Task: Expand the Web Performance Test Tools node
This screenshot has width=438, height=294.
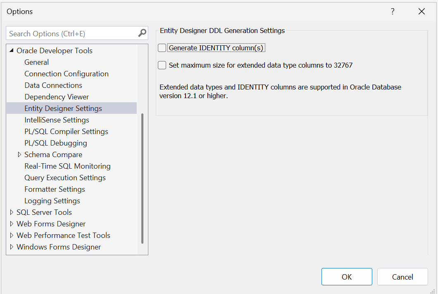Action: point(11,235)
